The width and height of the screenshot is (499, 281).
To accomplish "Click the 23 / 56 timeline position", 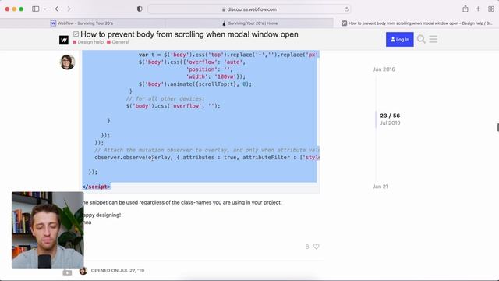I will click(x=390, y=116).
